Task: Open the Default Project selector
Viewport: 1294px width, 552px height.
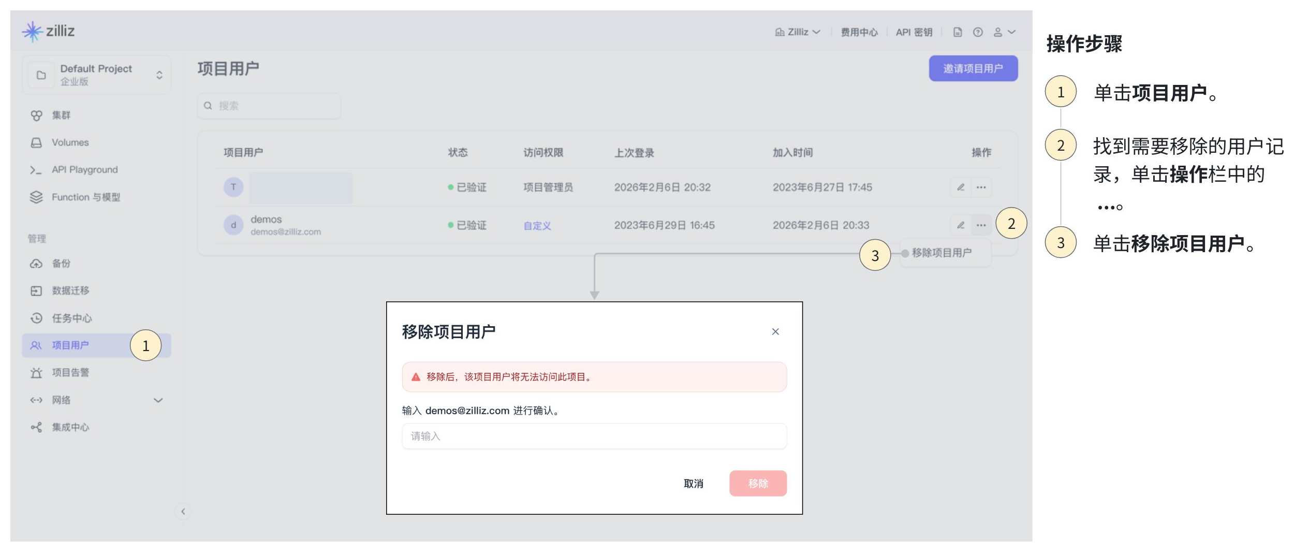Action: (97, 75)
